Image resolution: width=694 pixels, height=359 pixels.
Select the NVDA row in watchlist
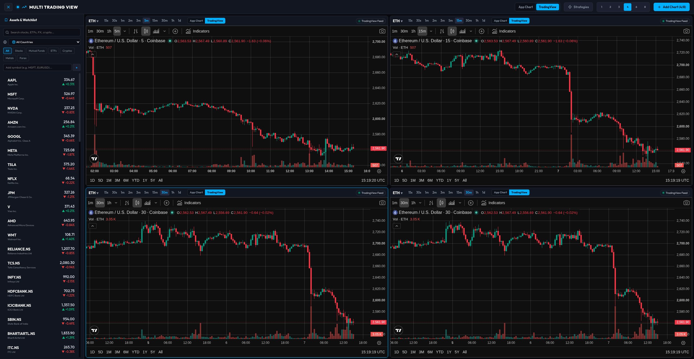tap(41, 110)
